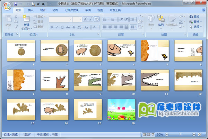The width and height of the screenshot is (208, 139).
Task: Click the Arrange icon in Drawing group
Action: (161, 21)
